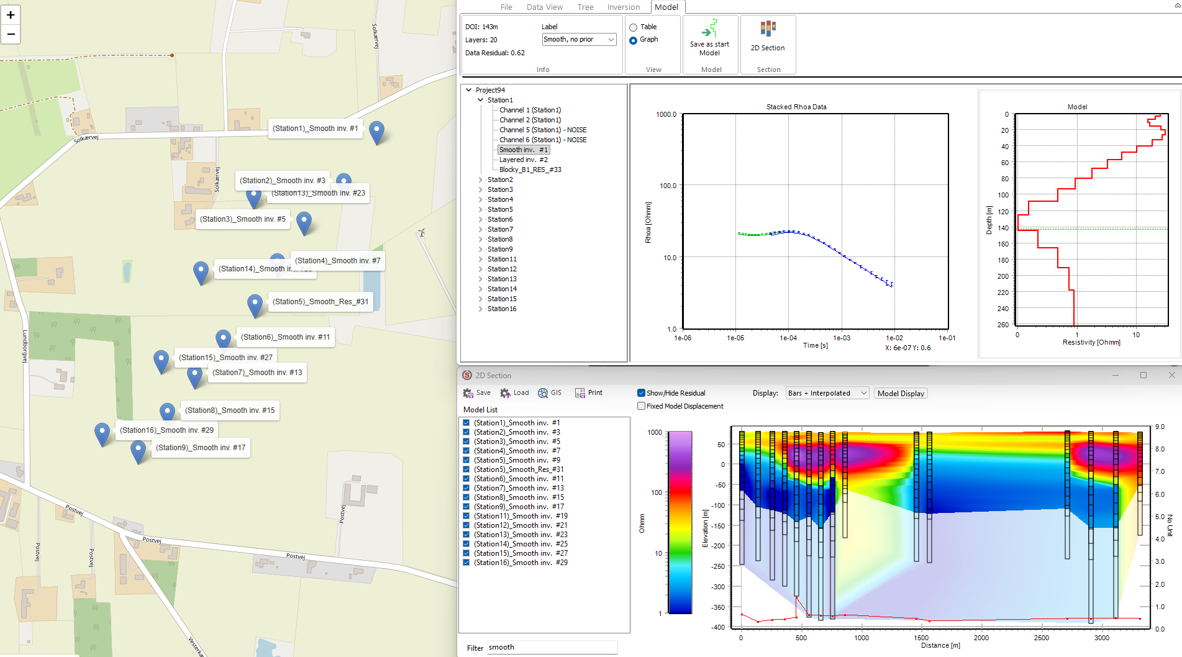The image size is (1182, 657).
Task: Select Channel 5 (Station1) - NOISE
Action: click(543, 130)
